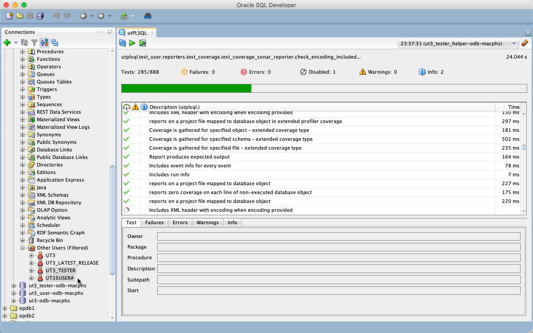Click the Save All icon
This screenshot has width=533, height=333.
click(40, 16)
